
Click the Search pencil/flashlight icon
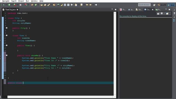[49, 5]
